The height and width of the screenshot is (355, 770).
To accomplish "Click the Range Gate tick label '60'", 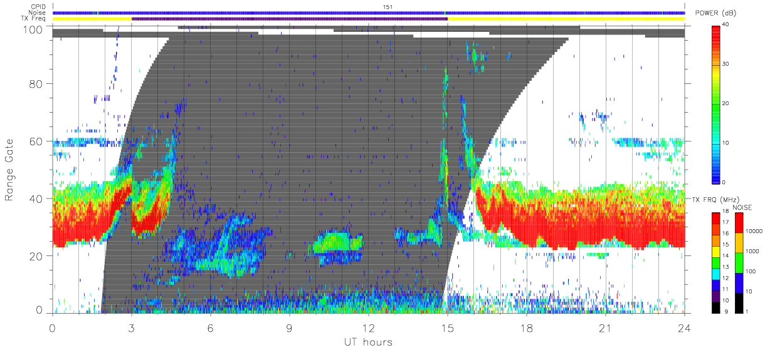I will click(x=37, y=141).
